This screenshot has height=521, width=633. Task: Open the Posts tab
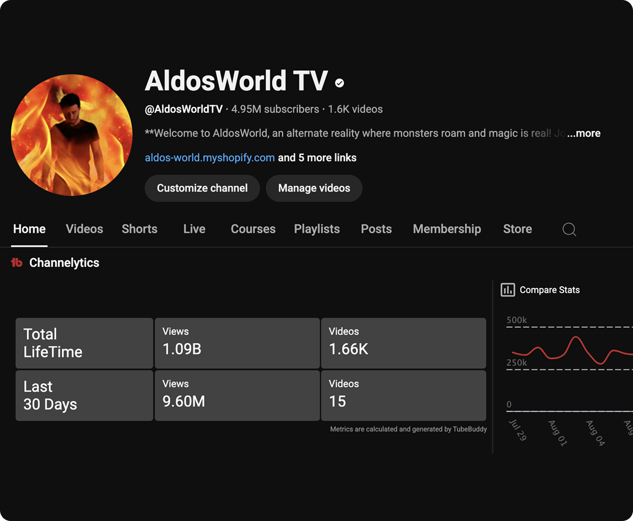click(376, 229)
